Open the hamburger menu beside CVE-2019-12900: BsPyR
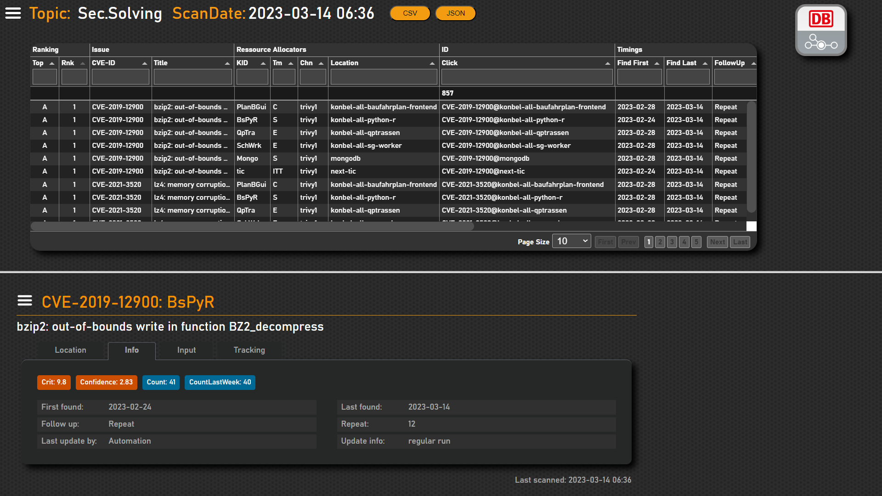 point(25,301)
